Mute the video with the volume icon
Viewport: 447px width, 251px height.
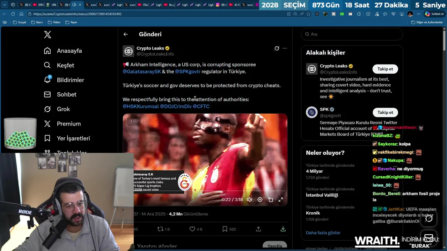point(249,200)
